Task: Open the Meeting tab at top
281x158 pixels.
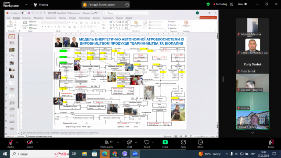Action: [x=41, y=5]
